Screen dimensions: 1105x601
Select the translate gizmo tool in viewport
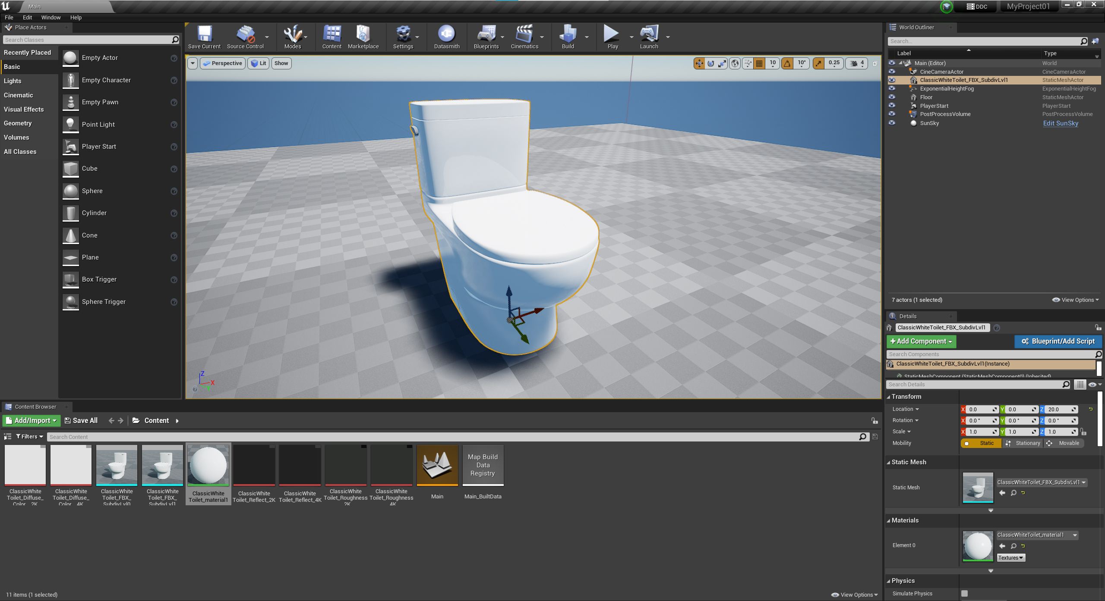[699, 63]
